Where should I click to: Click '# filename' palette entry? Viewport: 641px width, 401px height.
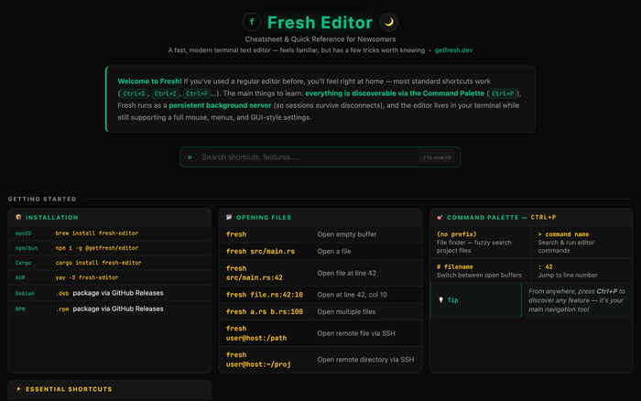click(454, 267)
